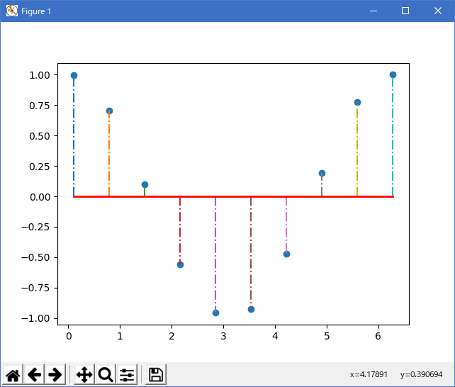455x387 pixels.
Task: Click the 'Figure 1' window title
Action: 36,11
